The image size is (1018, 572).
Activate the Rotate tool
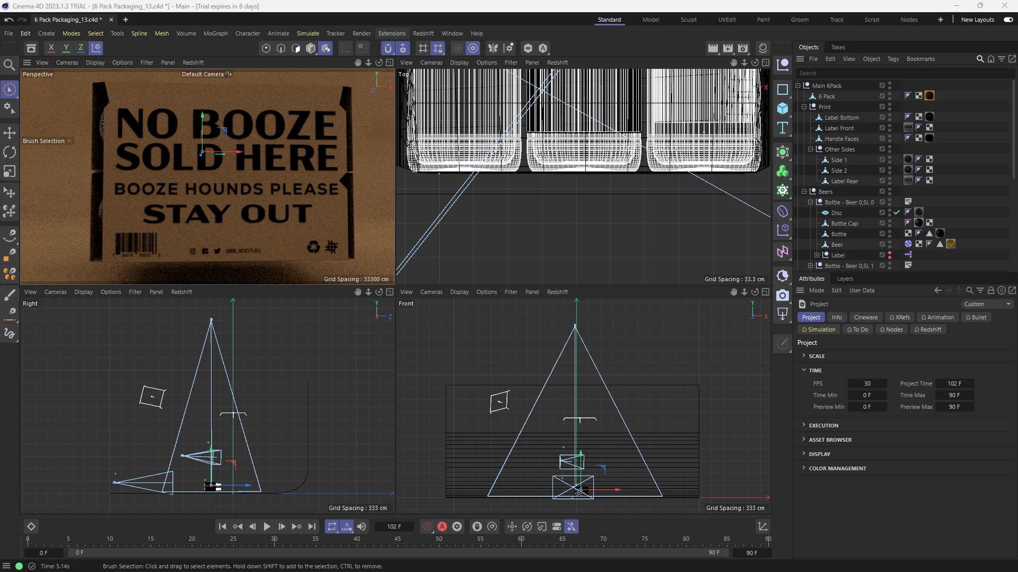(10, 152)
